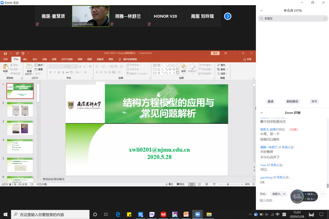Screen dimensions: 329x219
Task: Click the 解除静音 unmute button
Action: pyautogui.click(x=292, y=101)
